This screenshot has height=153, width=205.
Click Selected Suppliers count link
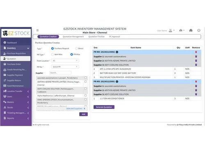76,109
